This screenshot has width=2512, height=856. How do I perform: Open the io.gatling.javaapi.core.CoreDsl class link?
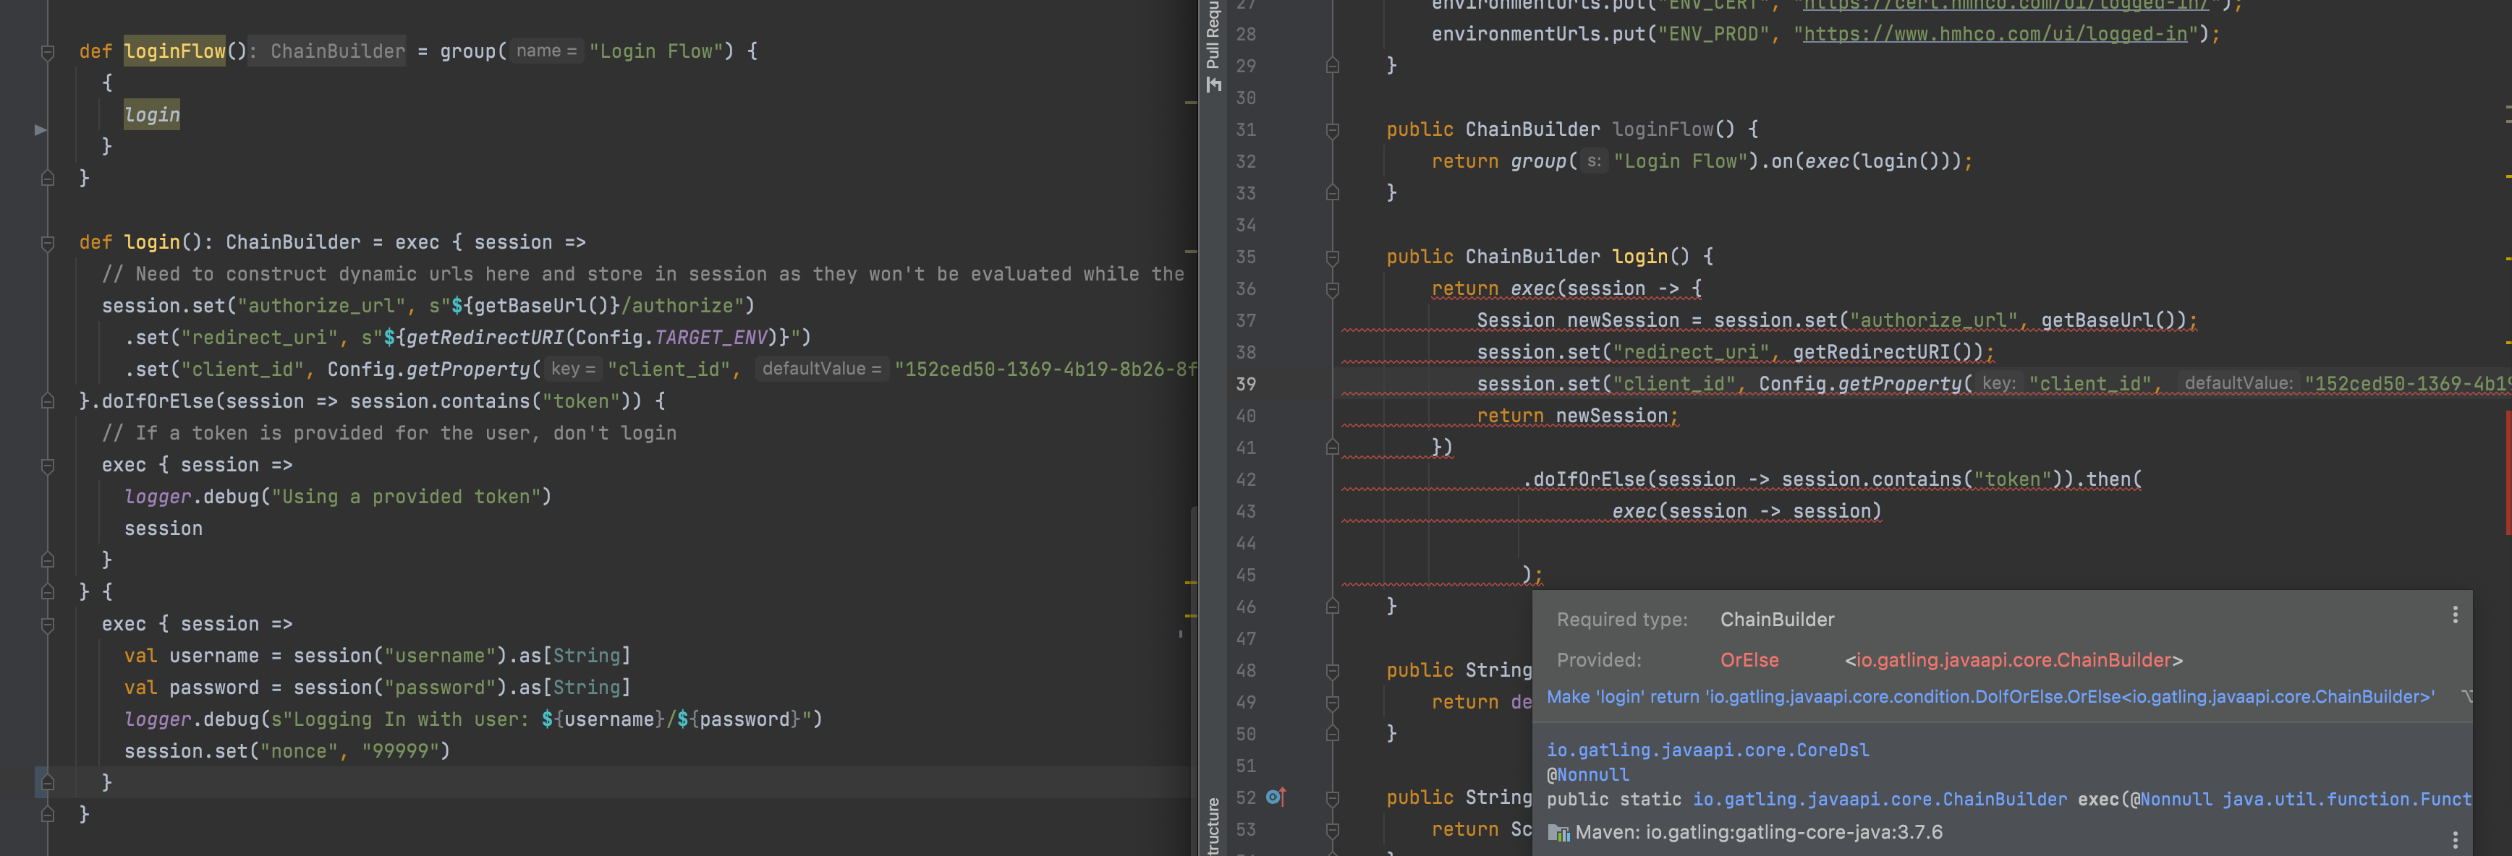tap(1707, 750)
